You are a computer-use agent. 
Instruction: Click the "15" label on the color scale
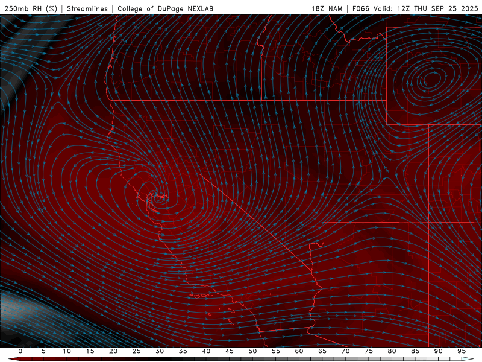click(90, 351)
